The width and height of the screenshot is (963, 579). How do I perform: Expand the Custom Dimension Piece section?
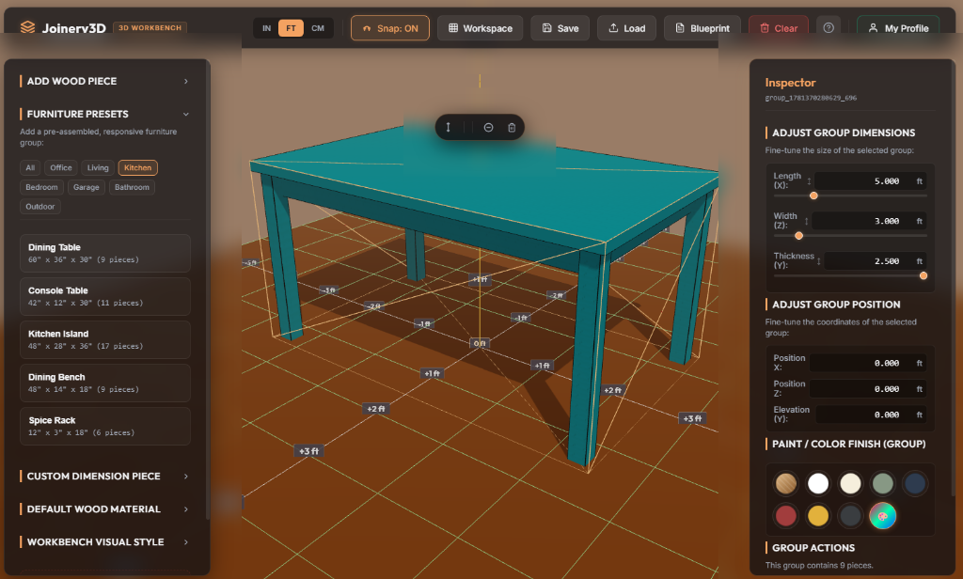point(105,477)
